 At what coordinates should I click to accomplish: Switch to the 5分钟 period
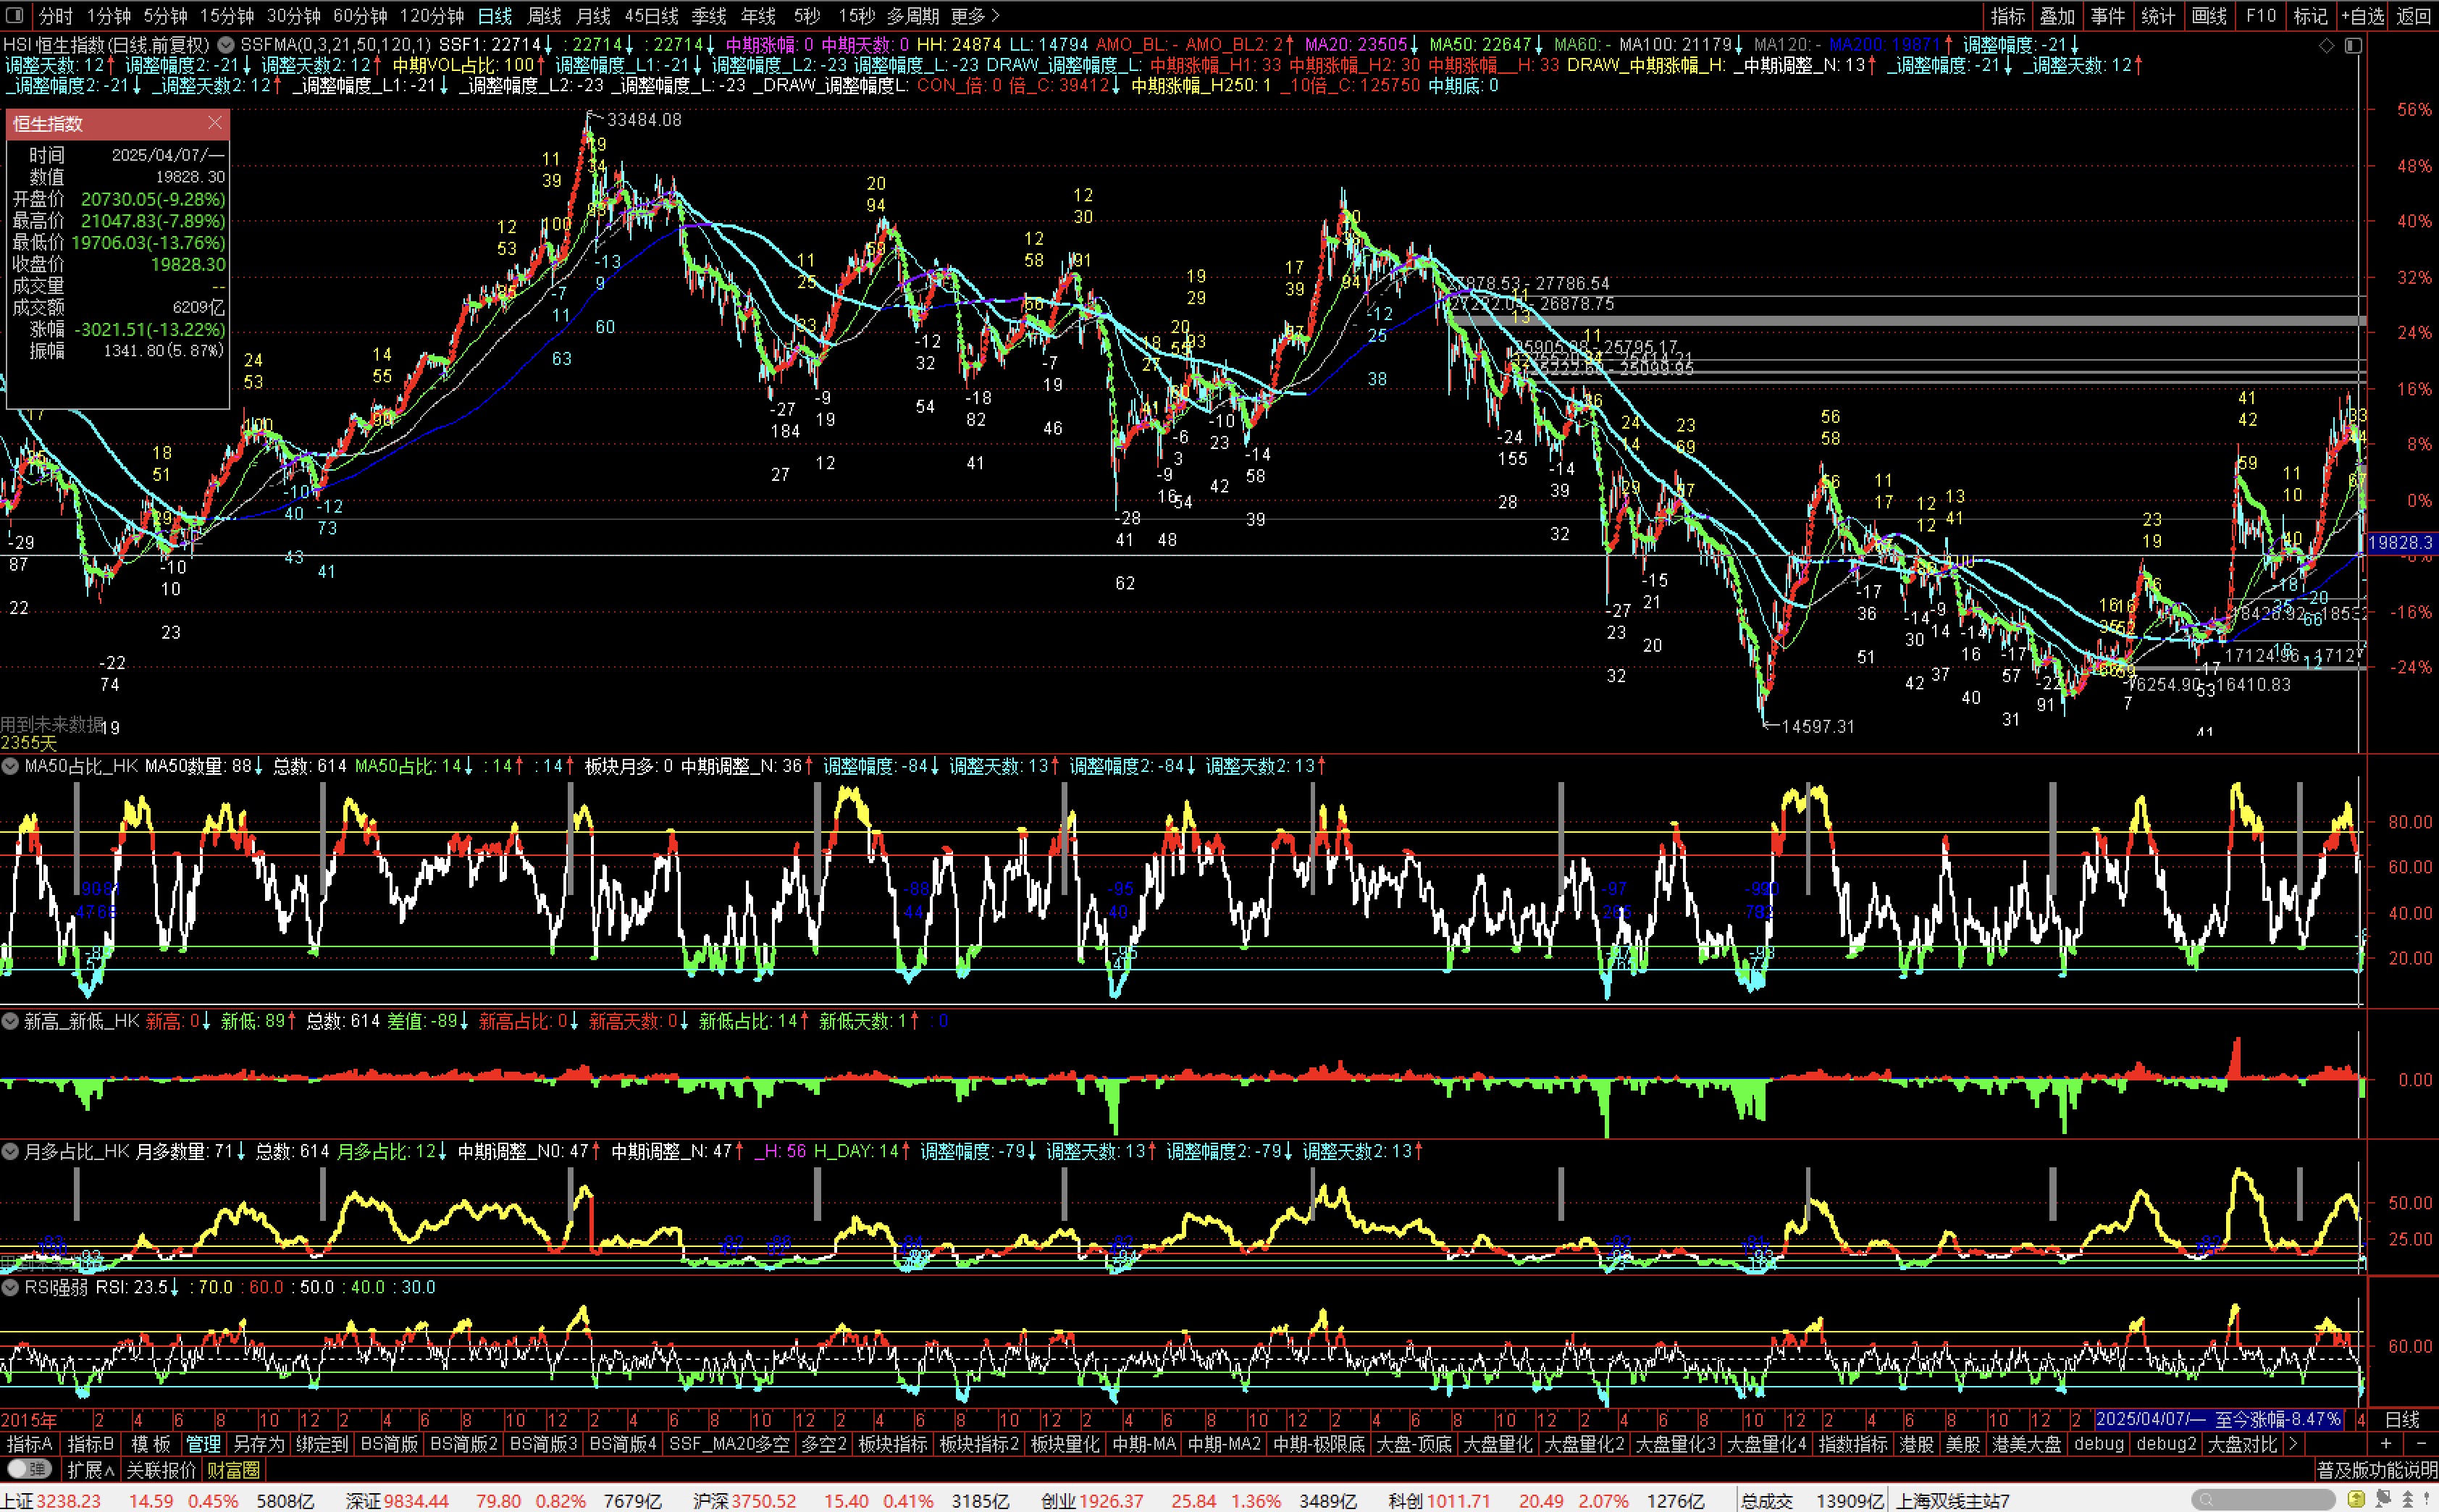point(165,15)
